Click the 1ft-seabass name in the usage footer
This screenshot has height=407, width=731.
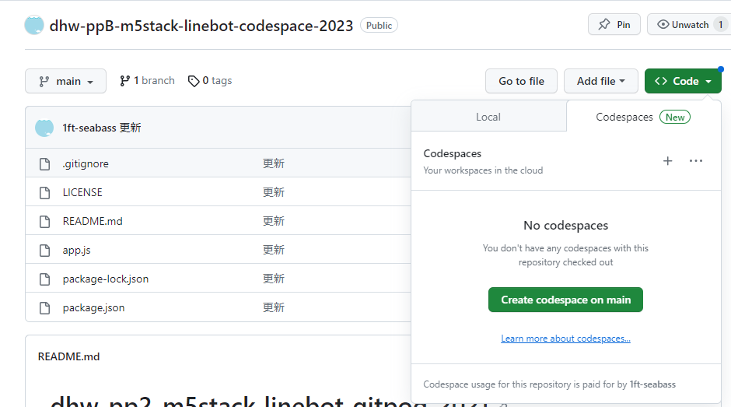652,384
